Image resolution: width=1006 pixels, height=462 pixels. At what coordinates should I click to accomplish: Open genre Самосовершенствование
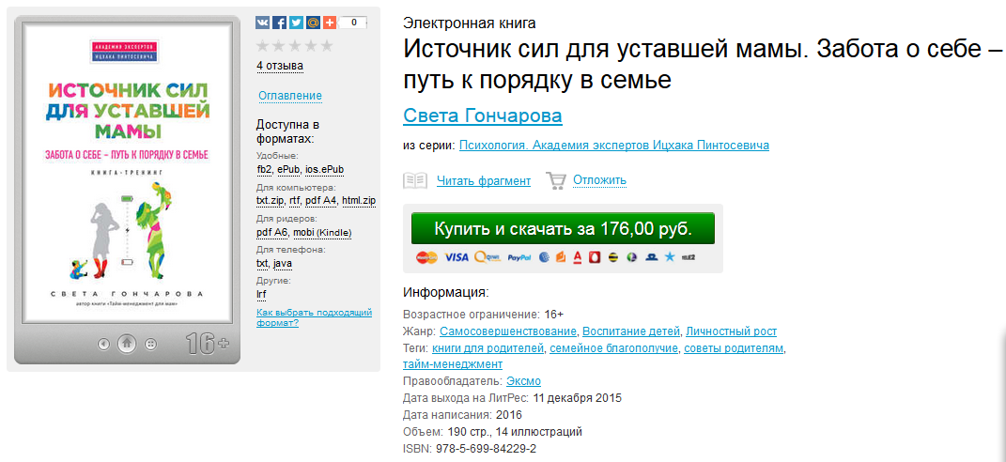click(508, 331)
